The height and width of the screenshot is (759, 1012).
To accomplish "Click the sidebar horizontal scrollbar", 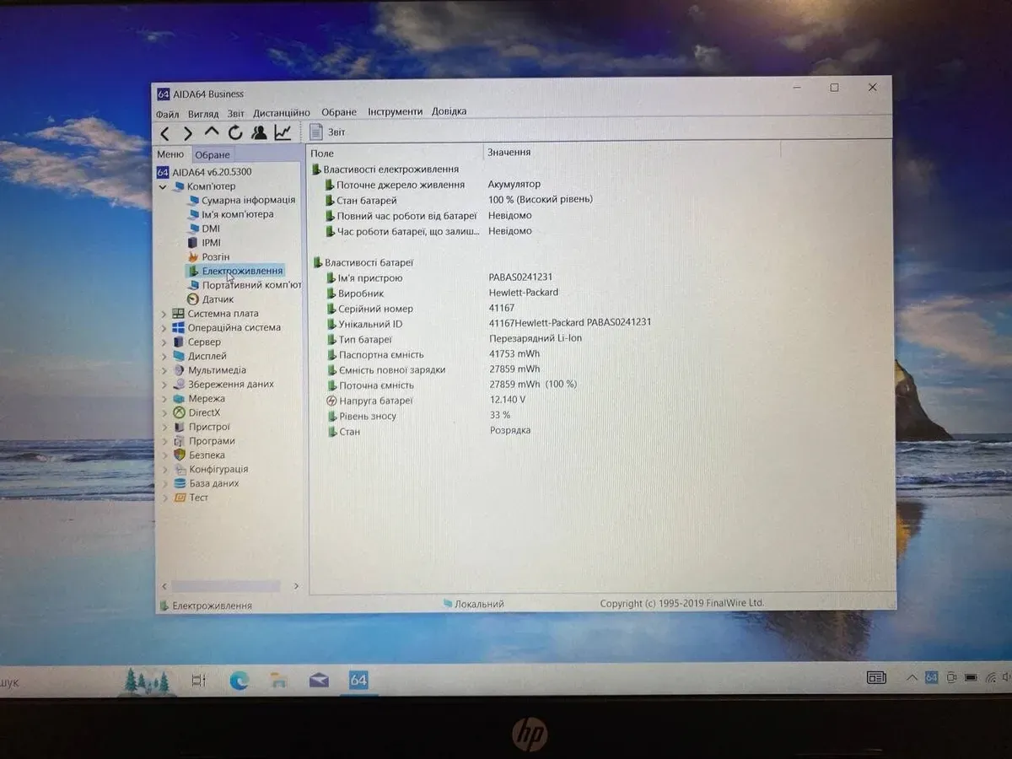I will click(x=226, y=585).
